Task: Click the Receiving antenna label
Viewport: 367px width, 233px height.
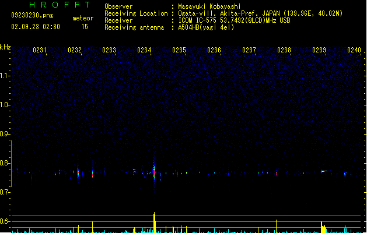Action: 134,27
